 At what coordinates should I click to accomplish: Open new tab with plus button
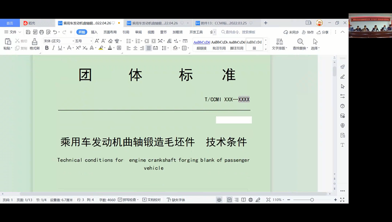[266, 23]
